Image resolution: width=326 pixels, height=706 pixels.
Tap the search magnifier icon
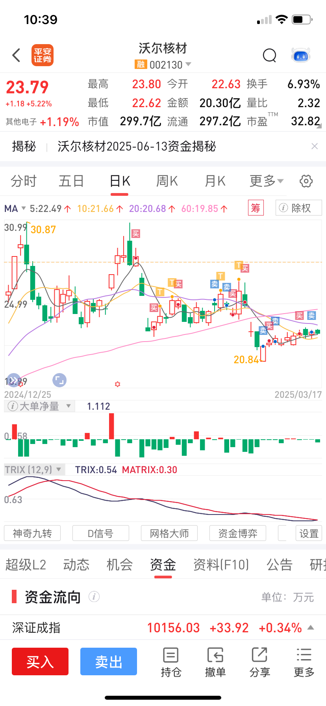[x=270, y=56]
